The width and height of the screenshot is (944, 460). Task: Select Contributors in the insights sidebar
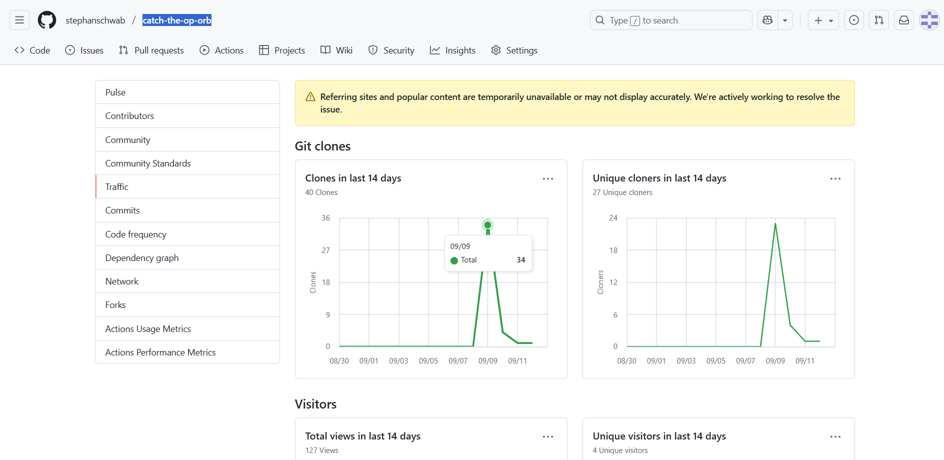[x=129, y=116]
